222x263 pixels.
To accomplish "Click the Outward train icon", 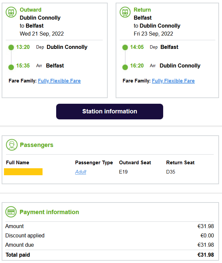I will coord(11,12).
